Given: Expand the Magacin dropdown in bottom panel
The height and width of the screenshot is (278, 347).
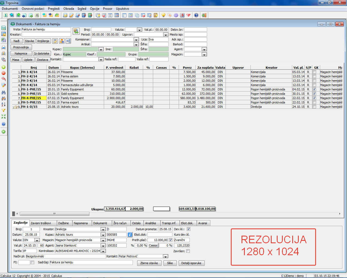Looking at the screenshot, I should coord(103,240).
